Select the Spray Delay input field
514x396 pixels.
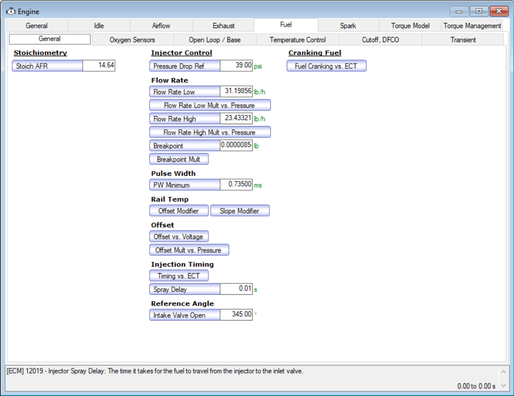click(x=236, y=289)
